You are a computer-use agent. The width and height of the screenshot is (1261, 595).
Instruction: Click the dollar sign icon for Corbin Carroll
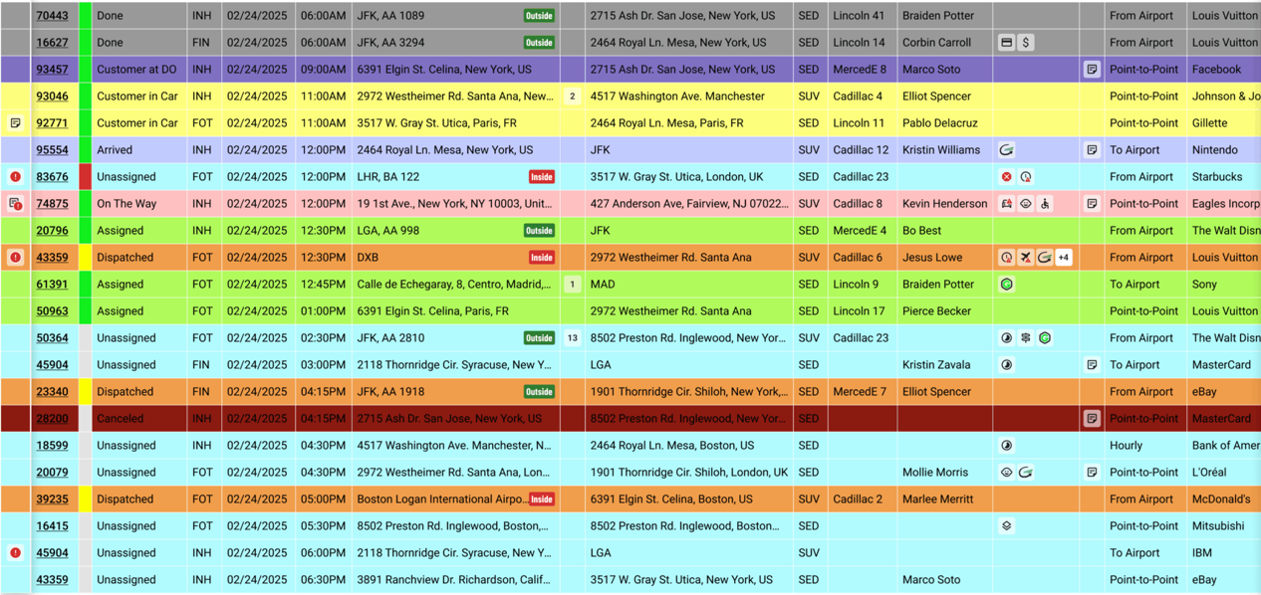click(1026, 43)
